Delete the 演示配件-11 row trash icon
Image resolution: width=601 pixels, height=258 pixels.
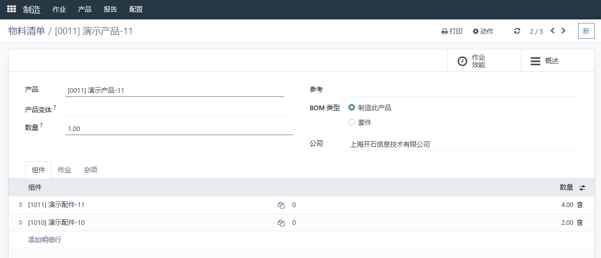click(x=580, y=205)
